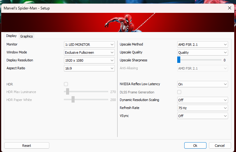The height and width of the screenshot is (152, 236).
Task: Click the Refresh Rate label
Action: click(129, 108)
